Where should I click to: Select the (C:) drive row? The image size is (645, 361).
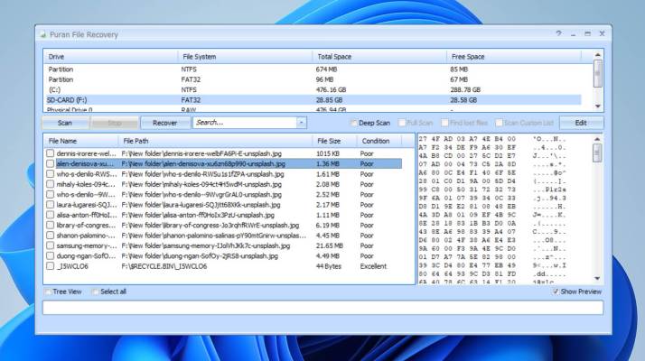pos(313,89)
